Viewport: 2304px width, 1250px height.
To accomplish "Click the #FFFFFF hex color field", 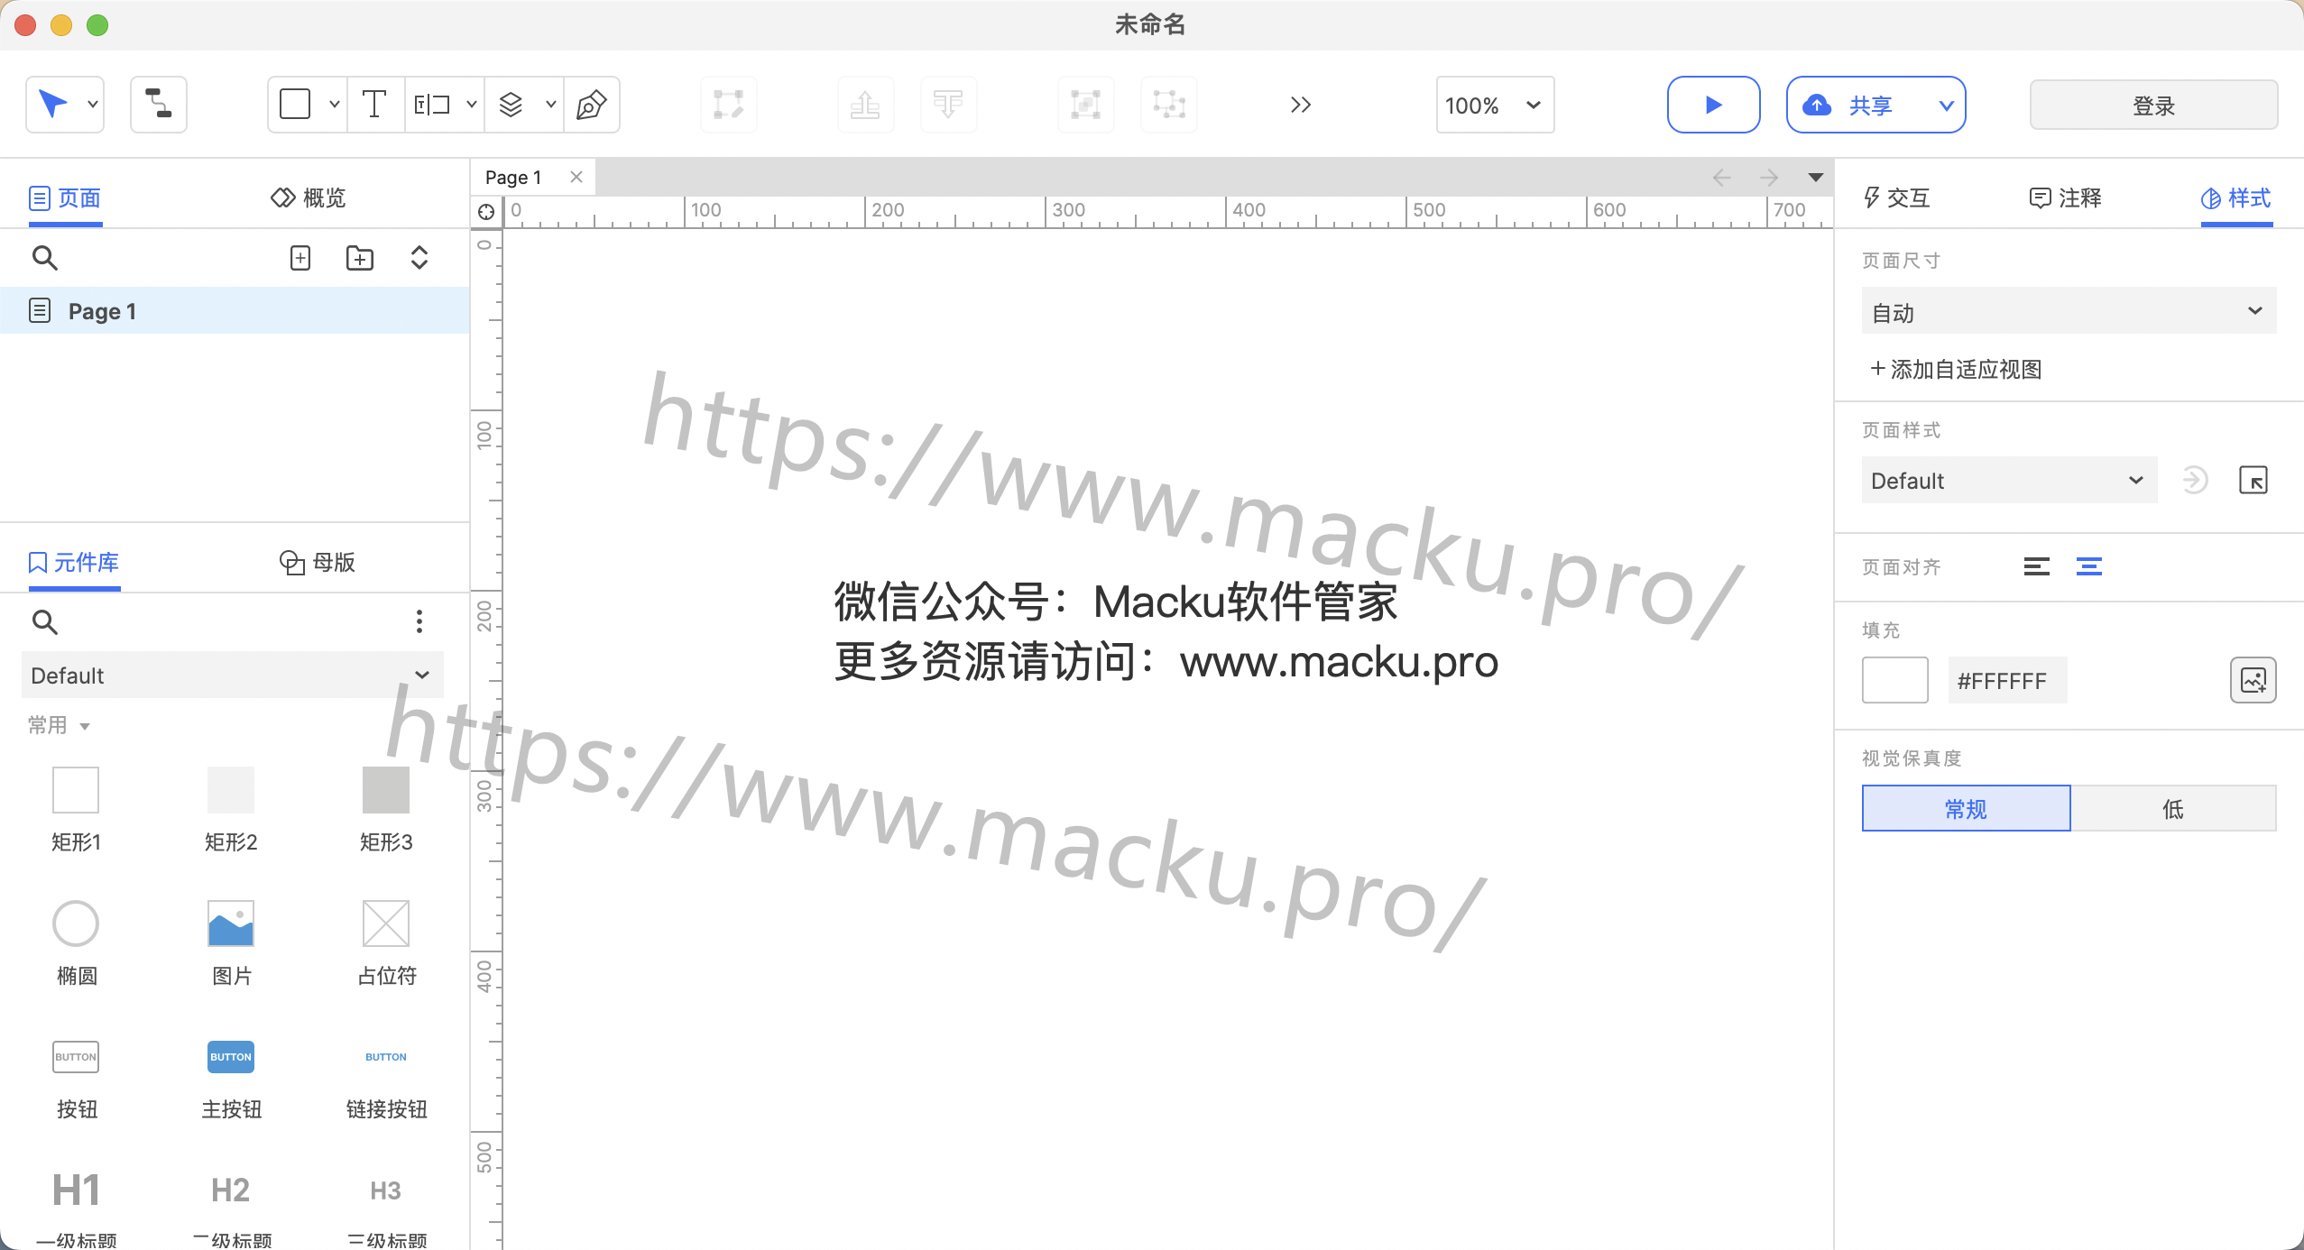I will 2007,680.
